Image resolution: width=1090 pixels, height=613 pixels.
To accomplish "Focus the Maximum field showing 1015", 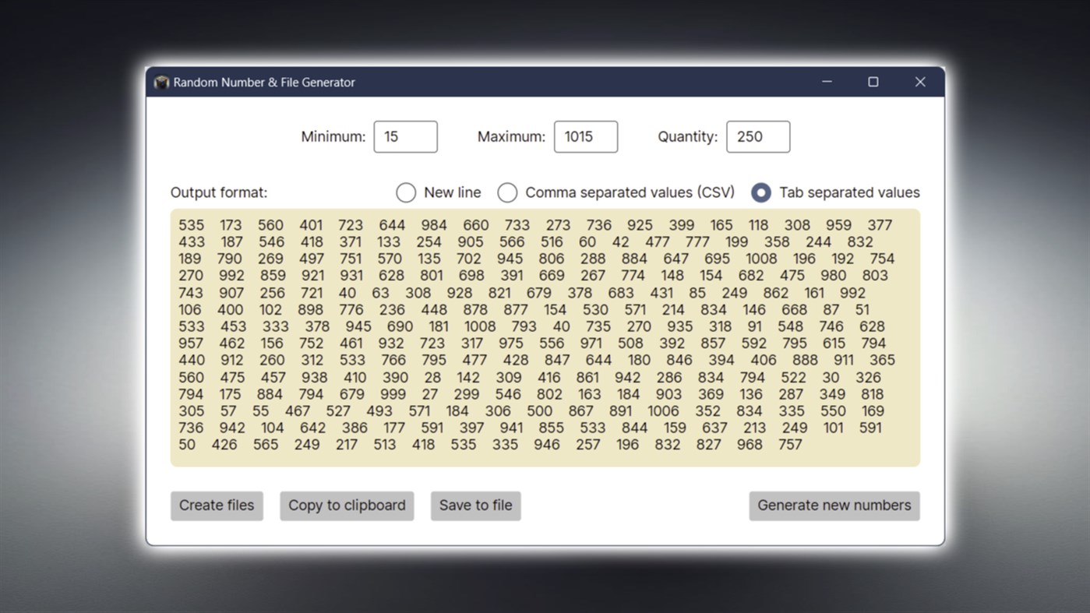I will coord(586,136).
